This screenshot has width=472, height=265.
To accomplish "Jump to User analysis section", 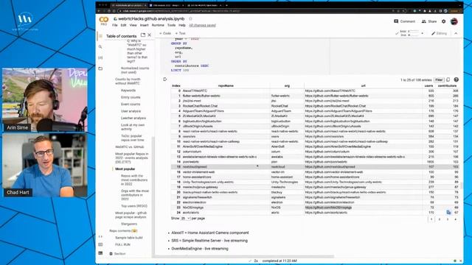I will pos(131,111).
